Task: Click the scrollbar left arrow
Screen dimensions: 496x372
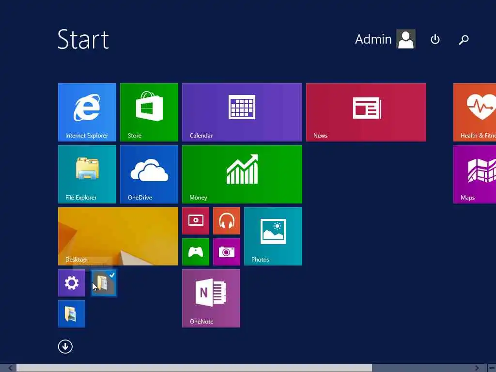Action: (10, 368)
